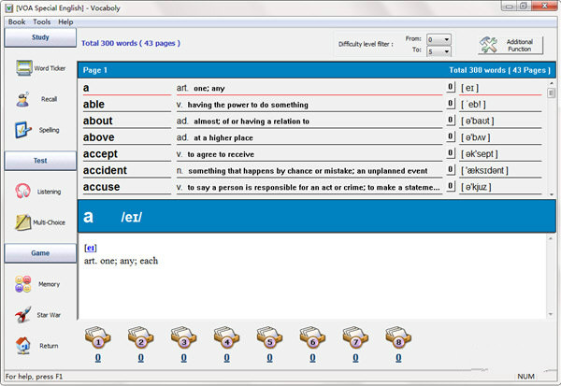Click the Vocaboly title bar app icon
The height and width of the screenshot is (386, 561).
click(x=9, y=7)
